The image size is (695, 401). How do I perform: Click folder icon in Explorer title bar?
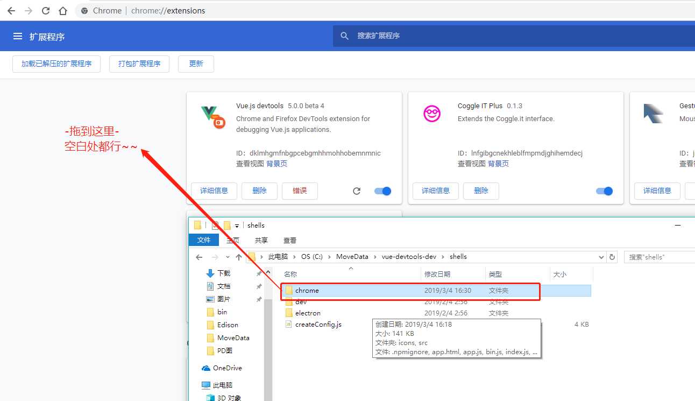197,226
